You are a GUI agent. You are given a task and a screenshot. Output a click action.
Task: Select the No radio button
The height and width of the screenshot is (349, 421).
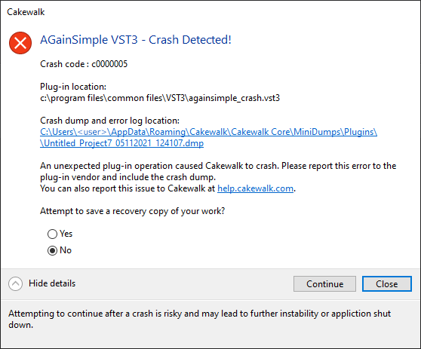click(x=52, y=250)
